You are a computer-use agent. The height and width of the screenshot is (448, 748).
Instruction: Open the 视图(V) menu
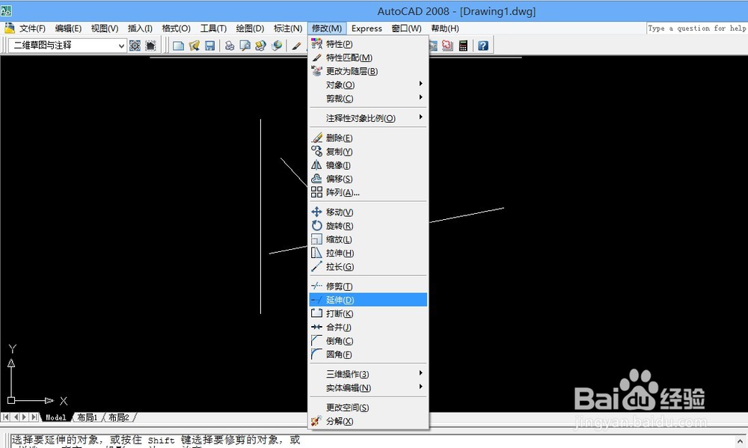pyautogui.click(x=105, y=28)
